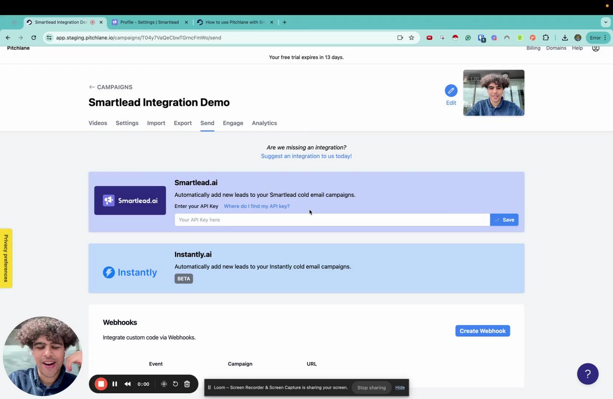Reload the current page
Viewport: 613px width, 399px height.
[34, 37]
